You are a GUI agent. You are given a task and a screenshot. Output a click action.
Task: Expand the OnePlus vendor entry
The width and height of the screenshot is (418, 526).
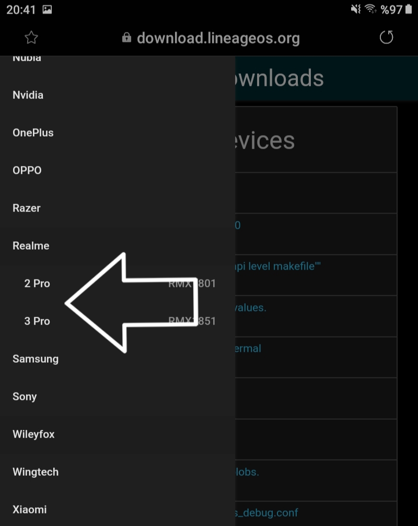117,132
